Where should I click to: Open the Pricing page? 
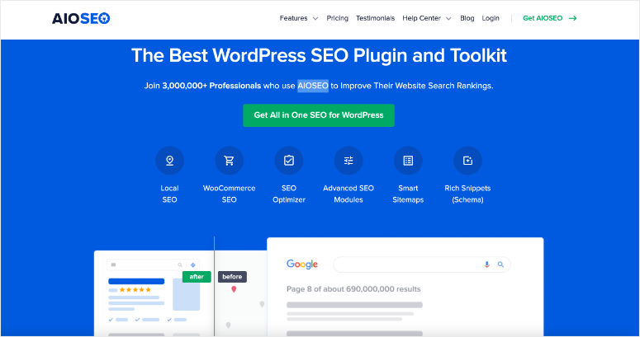[x=337, y=18]
